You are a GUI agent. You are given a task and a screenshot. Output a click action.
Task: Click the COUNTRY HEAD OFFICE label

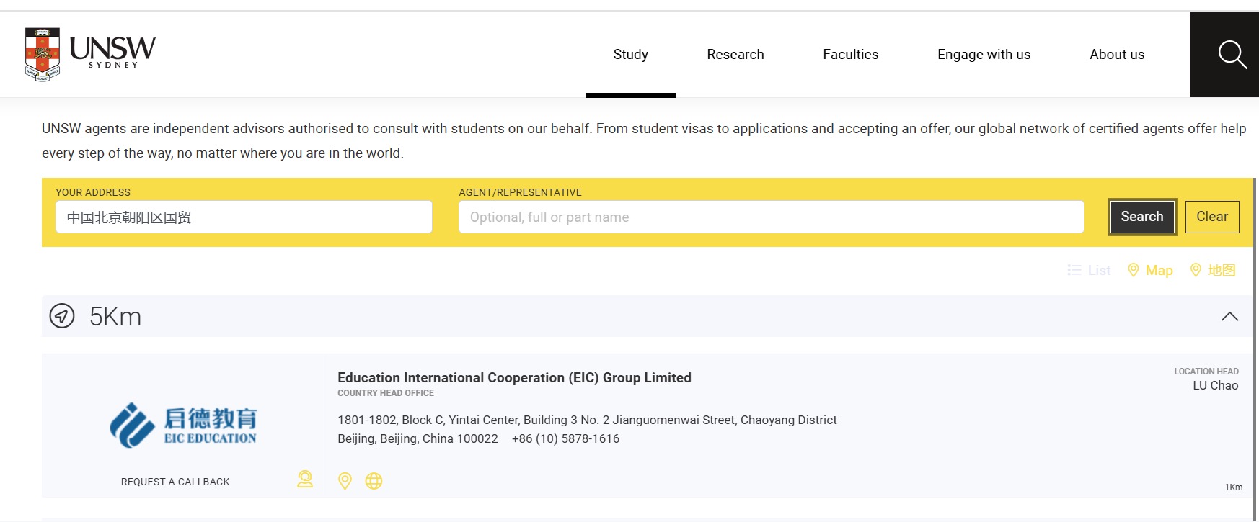[x=386, y=393]
